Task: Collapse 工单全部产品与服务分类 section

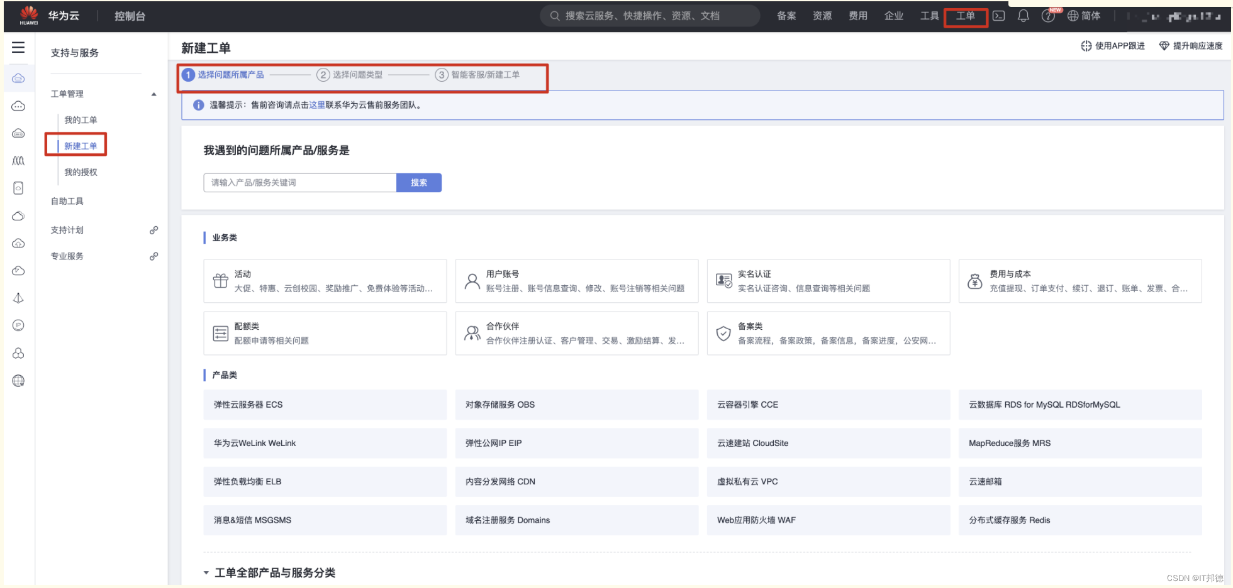Action: click(206, 573)
